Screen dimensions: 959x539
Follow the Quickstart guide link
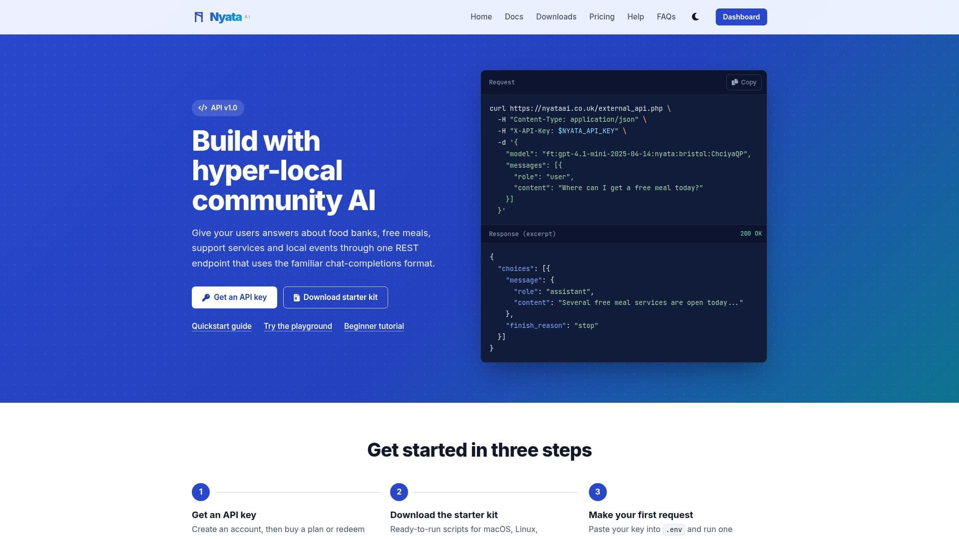click(x=222, y=326)
